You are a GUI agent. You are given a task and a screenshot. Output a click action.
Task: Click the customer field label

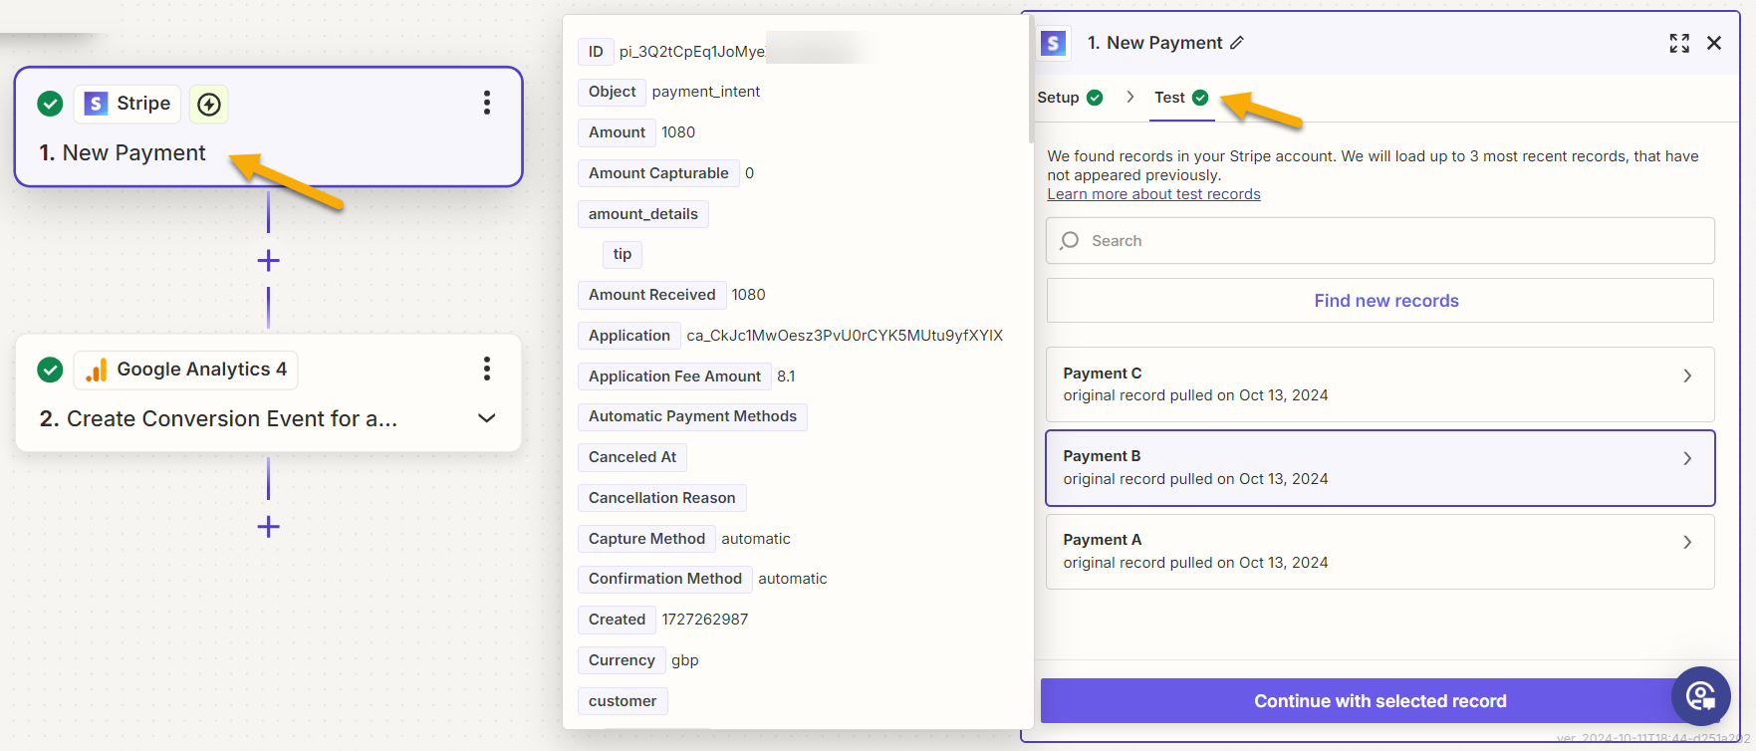click(623, 701)
